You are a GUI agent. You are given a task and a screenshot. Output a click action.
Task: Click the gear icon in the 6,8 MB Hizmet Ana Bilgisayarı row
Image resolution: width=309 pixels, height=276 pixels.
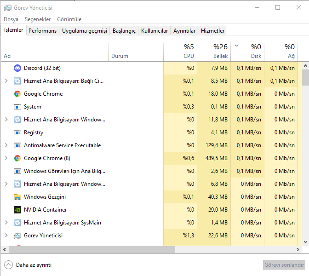[17, 184]
